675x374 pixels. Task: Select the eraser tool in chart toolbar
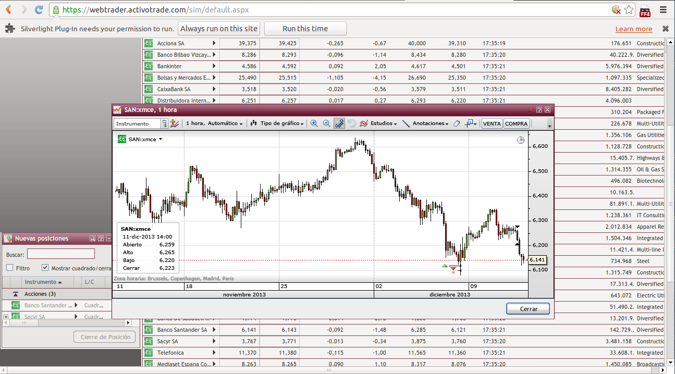(x=457, y=123)
